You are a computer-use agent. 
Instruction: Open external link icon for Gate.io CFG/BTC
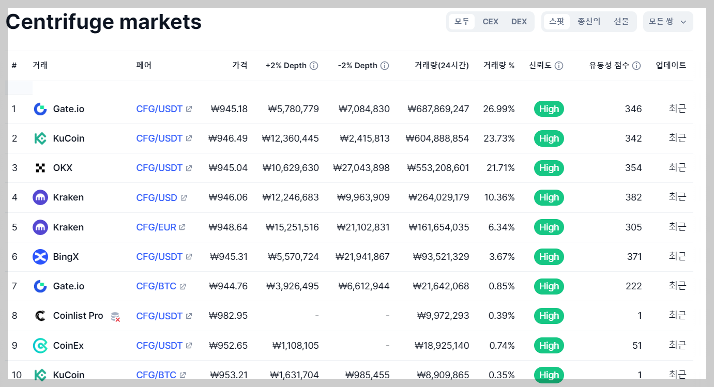(183, 286)
